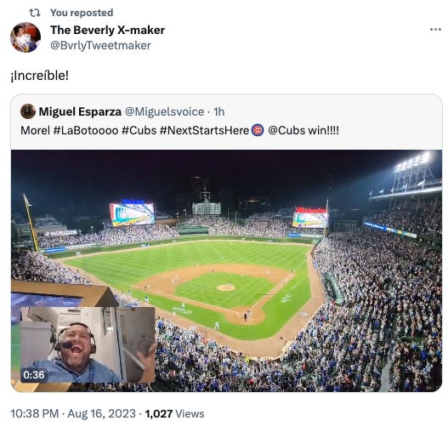Open The Beverly X-maker profile avatar
The width and height of the screenshot is (448, 432).
coord(26,37)
